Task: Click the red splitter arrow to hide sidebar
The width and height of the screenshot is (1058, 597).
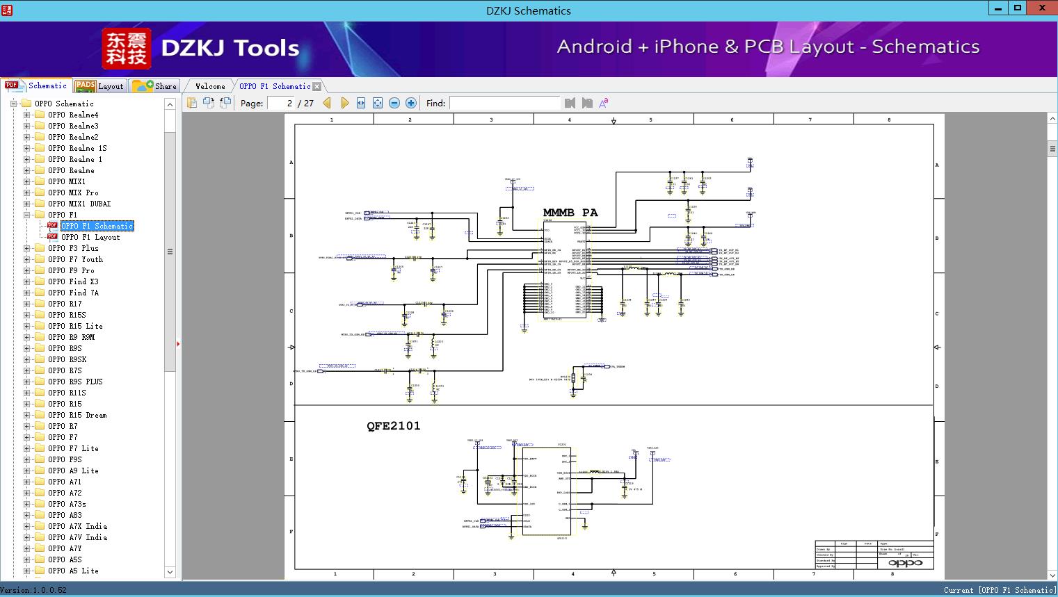Action: coord(178,344)
